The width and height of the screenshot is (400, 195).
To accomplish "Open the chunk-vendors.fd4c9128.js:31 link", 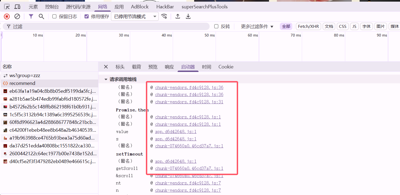I will click(x=189, y=102).
